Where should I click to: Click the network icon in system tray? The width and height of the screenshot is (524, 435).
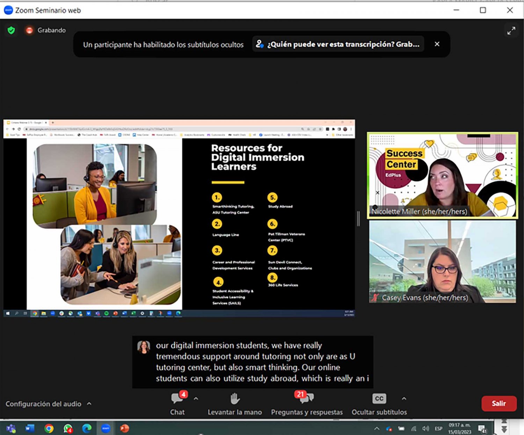point(414,428)
